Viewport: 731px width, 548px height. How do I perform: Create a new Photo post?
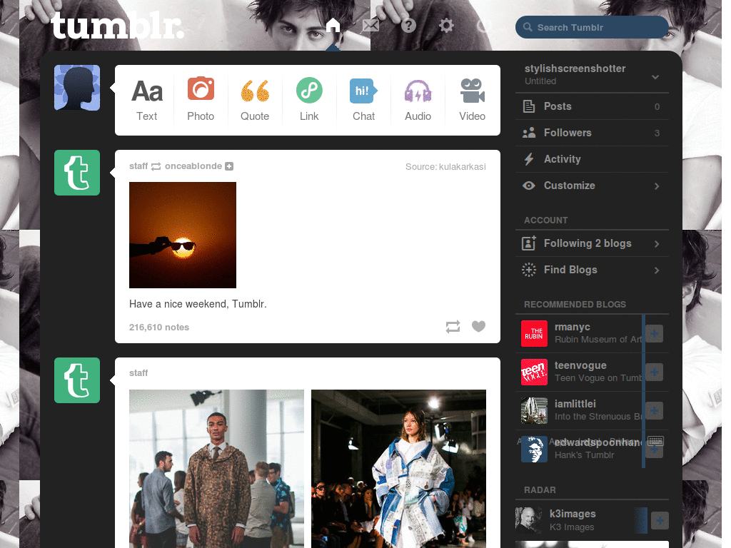(x=201, y=100)
